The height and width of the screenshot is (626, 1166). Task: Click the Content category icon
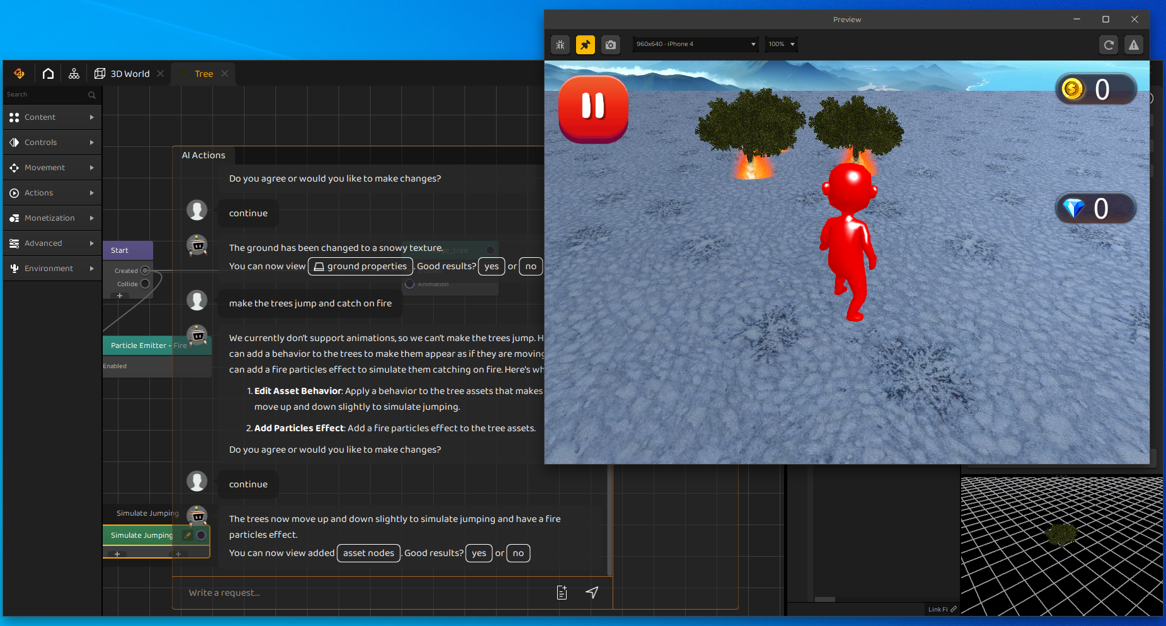(x=14, y=117)
